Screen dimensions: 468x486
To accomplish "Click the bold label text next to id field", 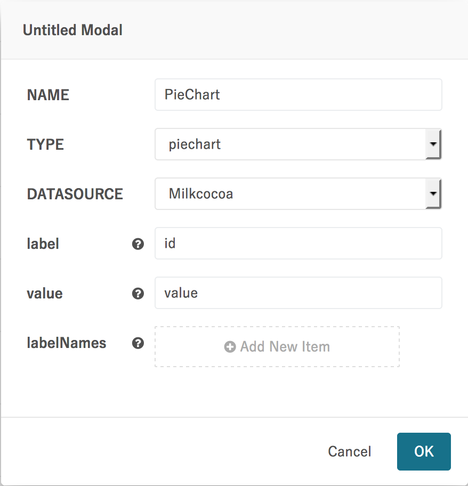I will [x=43, y=244].
